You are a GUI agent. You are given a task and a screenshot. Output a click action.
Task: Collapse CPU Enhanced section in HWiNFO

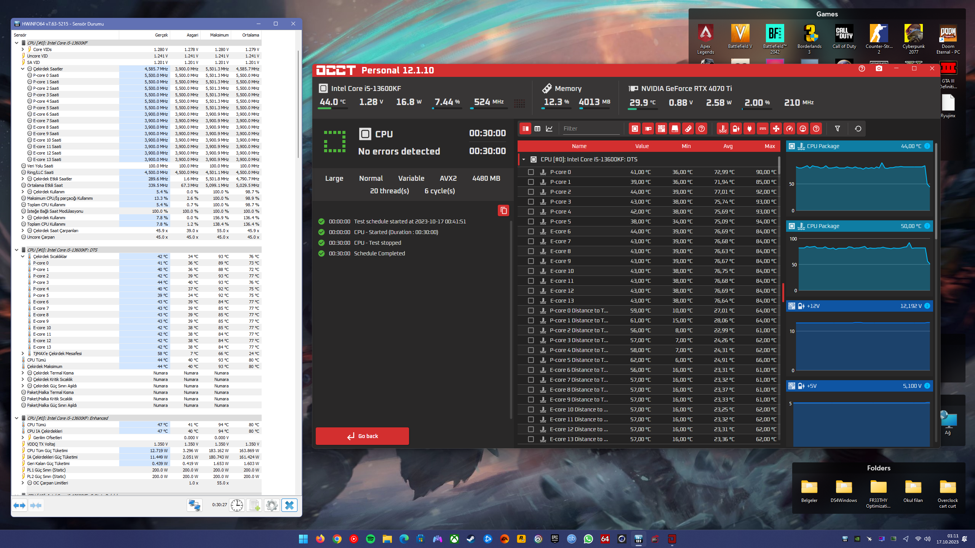tap(16, 418)
